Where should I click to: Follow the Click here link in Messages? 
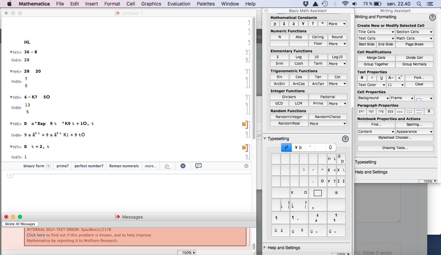coord(36,235)
